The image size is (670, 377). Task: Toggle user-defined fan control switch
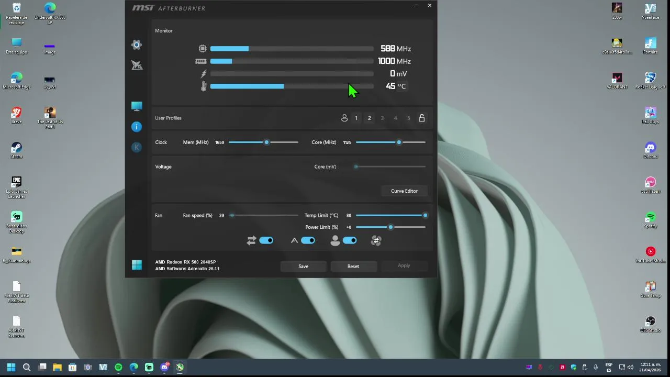(350, 240)
